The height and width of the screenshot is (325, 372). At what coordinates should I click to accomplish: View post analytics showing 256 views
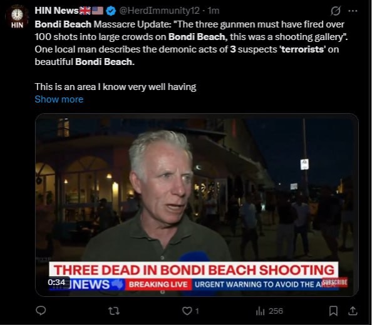tap(269, 311)
